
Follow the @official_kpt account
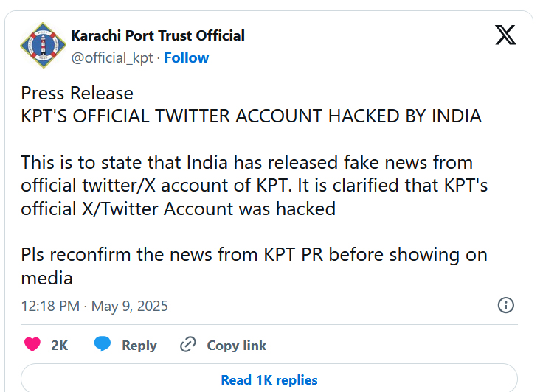point(187,57)
